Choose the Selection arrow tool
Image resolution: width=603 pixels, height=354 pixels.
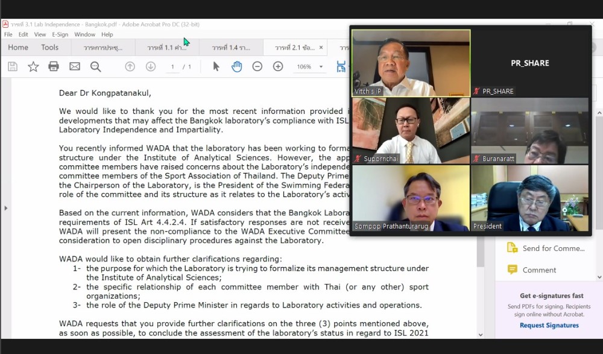[216, 66]
